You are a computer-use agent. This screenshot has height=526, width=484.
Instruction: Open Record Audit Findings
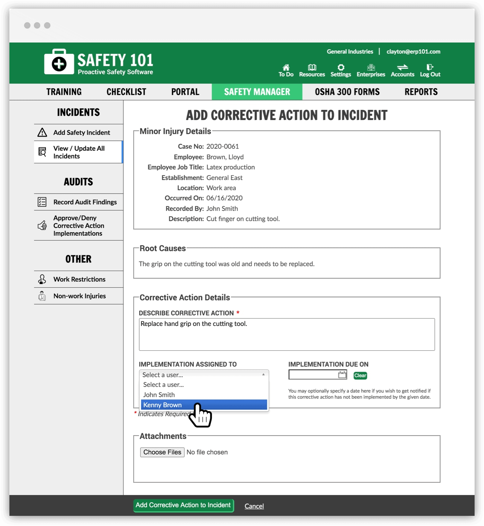point(79,202)
